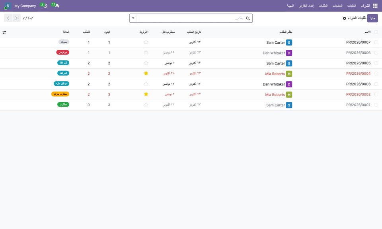Open the الشراء app menu title

(x=365, y=6)
